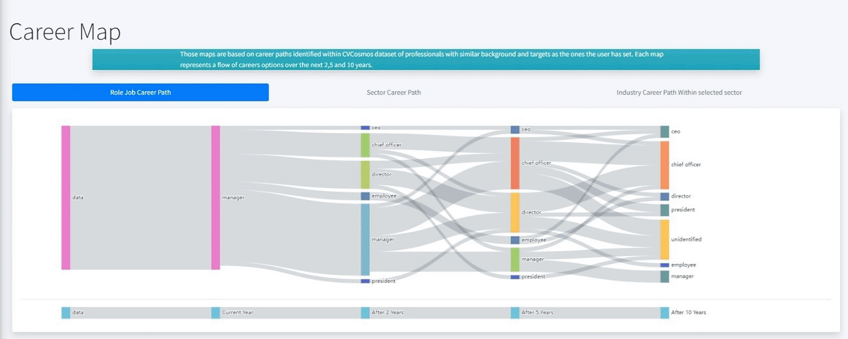Viewport: 848px width, 339px height.
Task: Click president node in After 2 Years column
Action: coord(365,281)
